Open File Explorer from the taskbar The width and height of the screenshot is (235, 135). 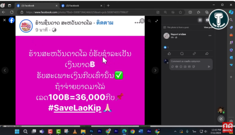(x=83, y=132)
